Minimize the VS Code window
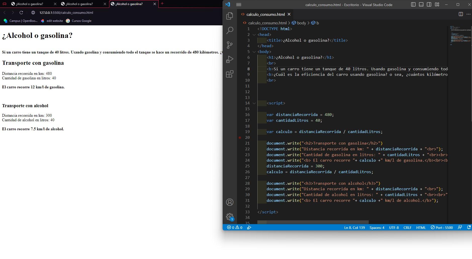This screenshot has height=259, width=472. 446,5
